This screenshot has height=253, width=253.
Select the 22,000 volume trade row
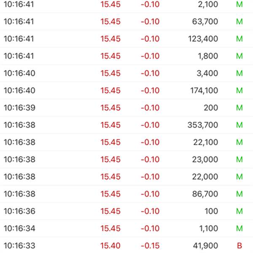[x=126, y=177]
